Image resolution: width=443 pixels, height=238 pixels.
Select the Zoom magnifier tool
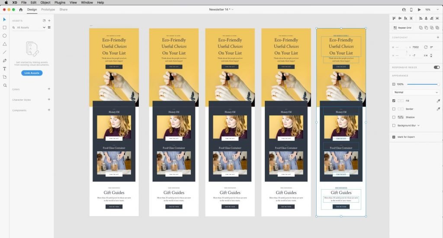(x=5, y=85)
